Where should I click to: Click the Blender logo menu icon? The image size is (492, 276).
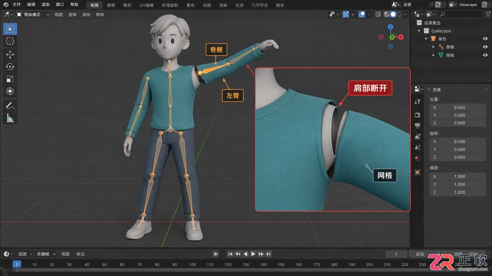(x=6, y=5)
